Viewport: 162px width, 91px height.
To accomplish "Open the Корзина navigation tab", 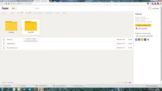I will 65,13.
